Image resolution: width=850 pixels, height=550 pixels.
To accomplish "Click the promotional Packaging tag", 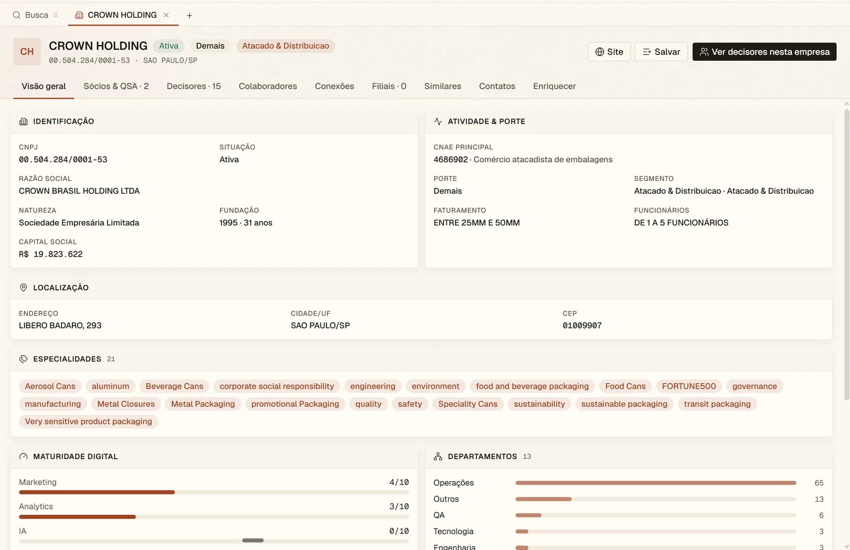I will 295,404.
